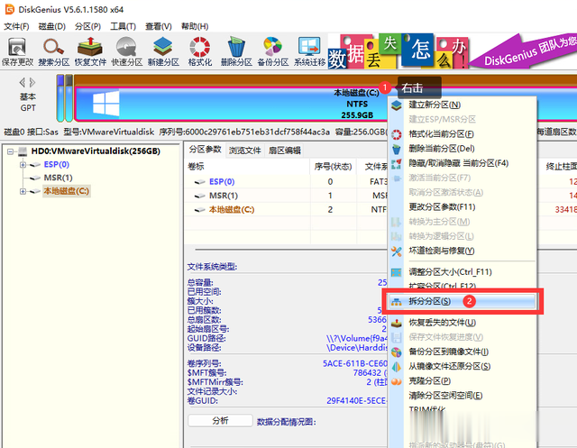The image size is (577, 448).
Task: Select 本地磁盘(C:) row in partition table
Action: click(x=287, y=210)
